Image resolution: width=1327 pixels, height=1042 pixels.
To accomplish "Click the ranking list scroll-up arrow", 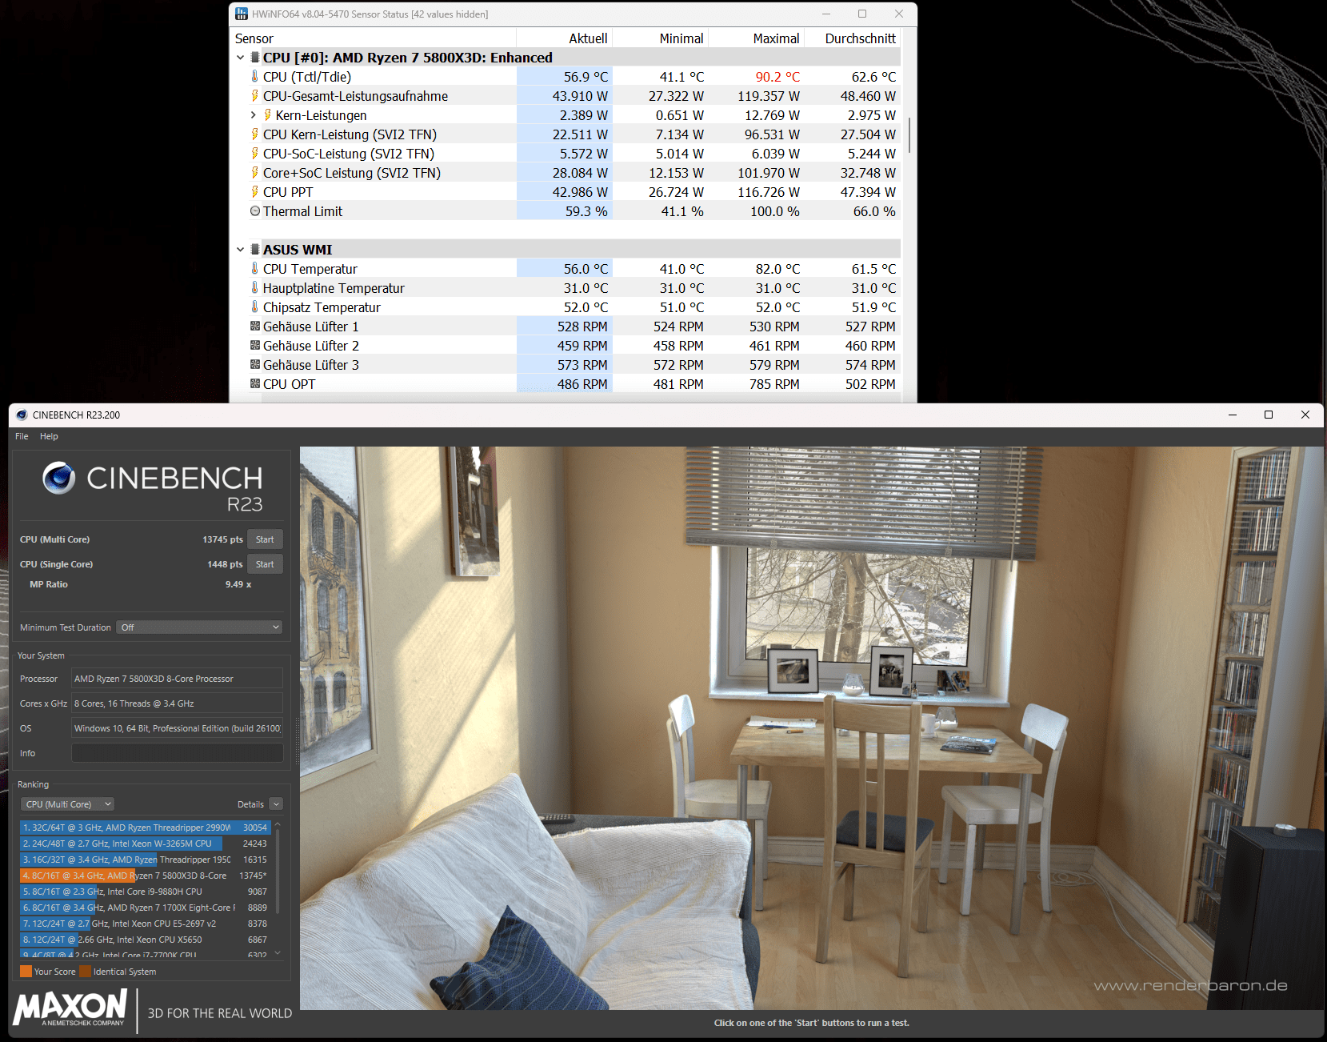I will coord(278,824).
